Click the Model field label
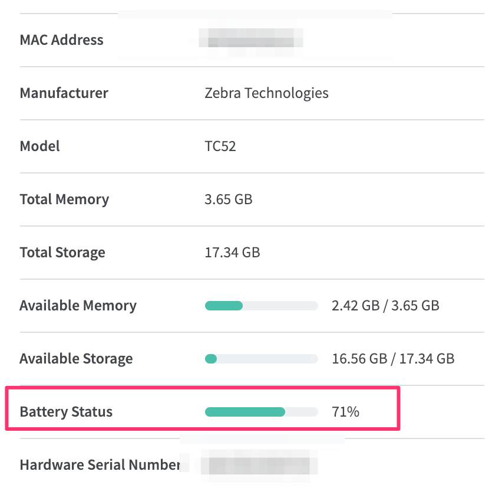 (x=39, y=146)
